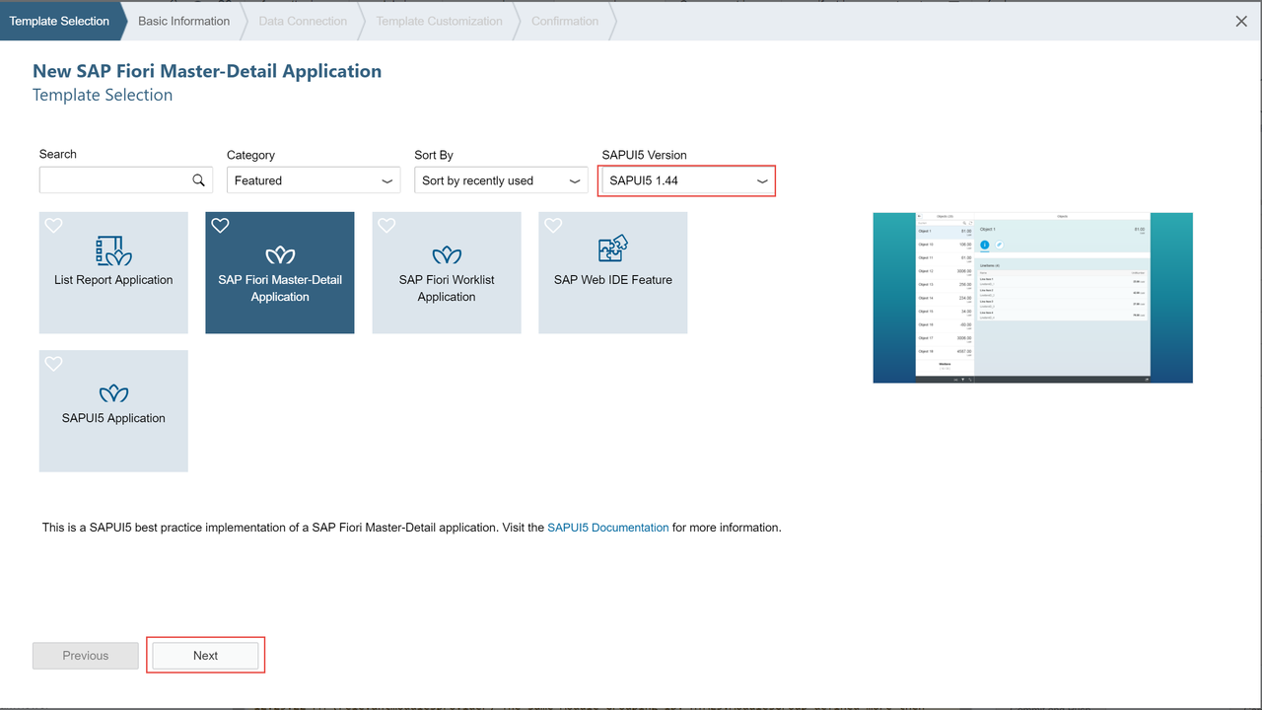The height and width of the screenshot is (710, 1262).
Task: Select the List Report Application template icon
Action: click(x=113, y=251)
